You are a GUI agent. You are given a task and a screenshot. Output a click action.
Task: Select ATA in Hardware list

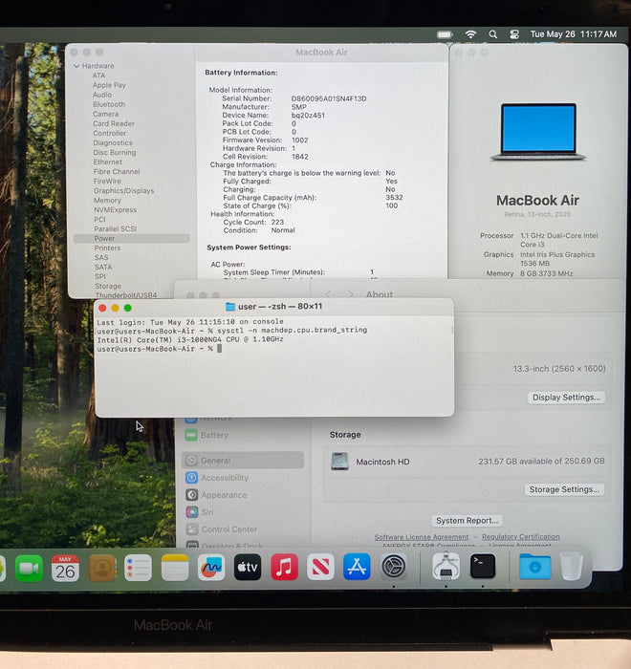point(98,76)
